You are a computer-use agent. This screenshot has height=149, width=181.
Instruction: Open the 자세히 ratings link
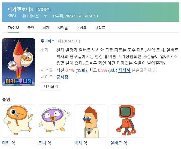click(124, 70)
